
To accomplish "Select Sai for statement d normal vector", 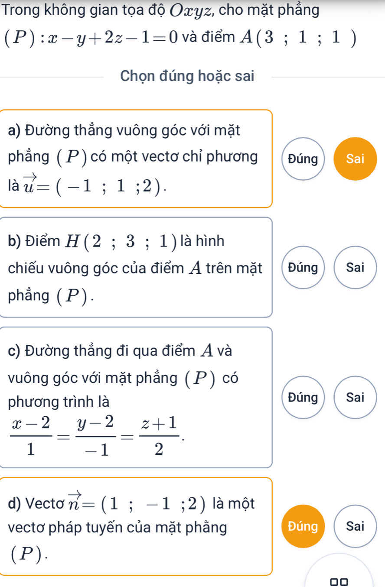I will [x=355, y=527].
